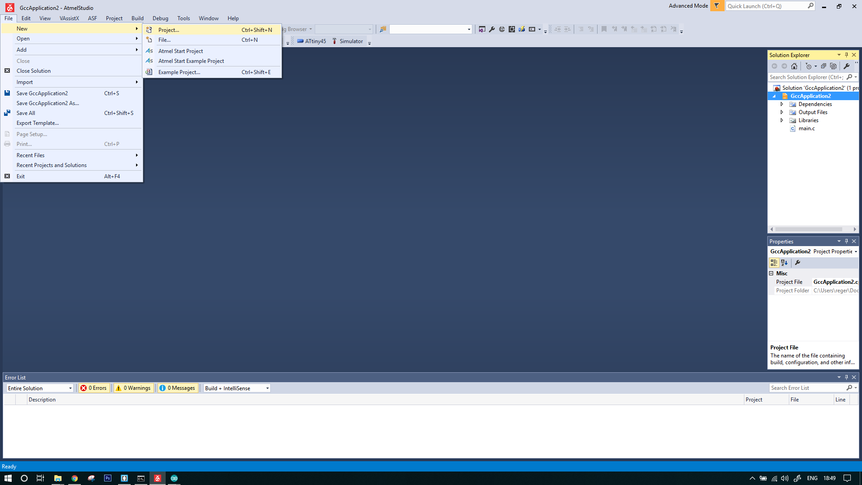Click Property Pages wrench in Properties panel
862x485 pixels.
click(x=798, y=263)
